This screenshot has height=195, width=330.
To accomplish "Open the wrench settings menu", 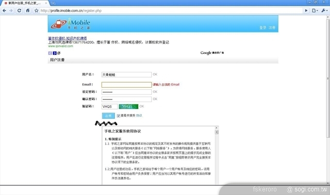I will (324, 10).
